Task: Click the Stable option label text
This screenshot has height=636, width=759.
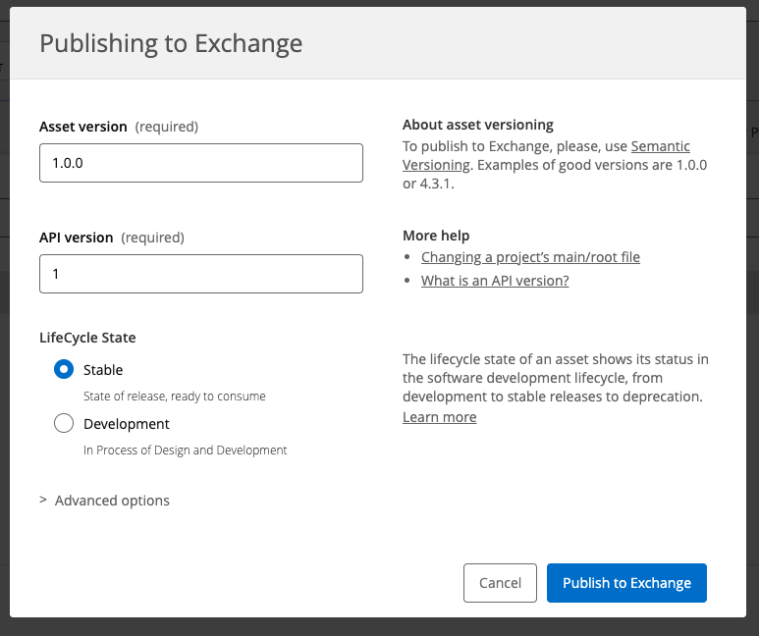Action: tap(103, 370)
